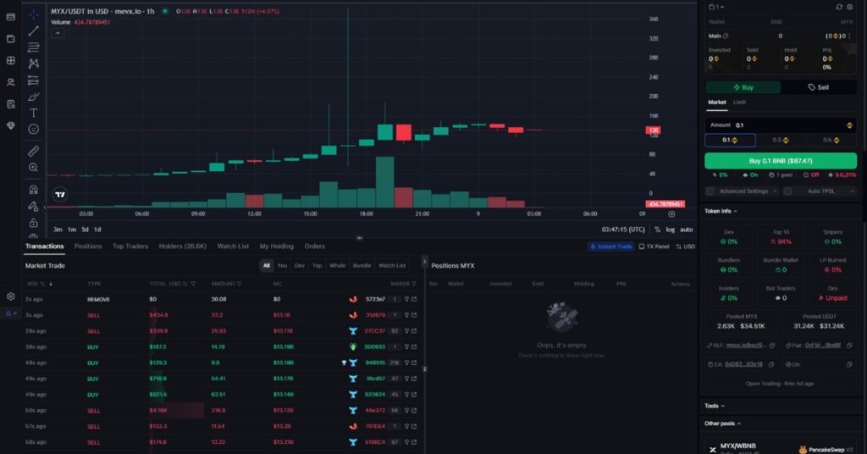Open trade panel settings gear
Image resolution: width=867 pixels, height=454 pixels.
850,7
